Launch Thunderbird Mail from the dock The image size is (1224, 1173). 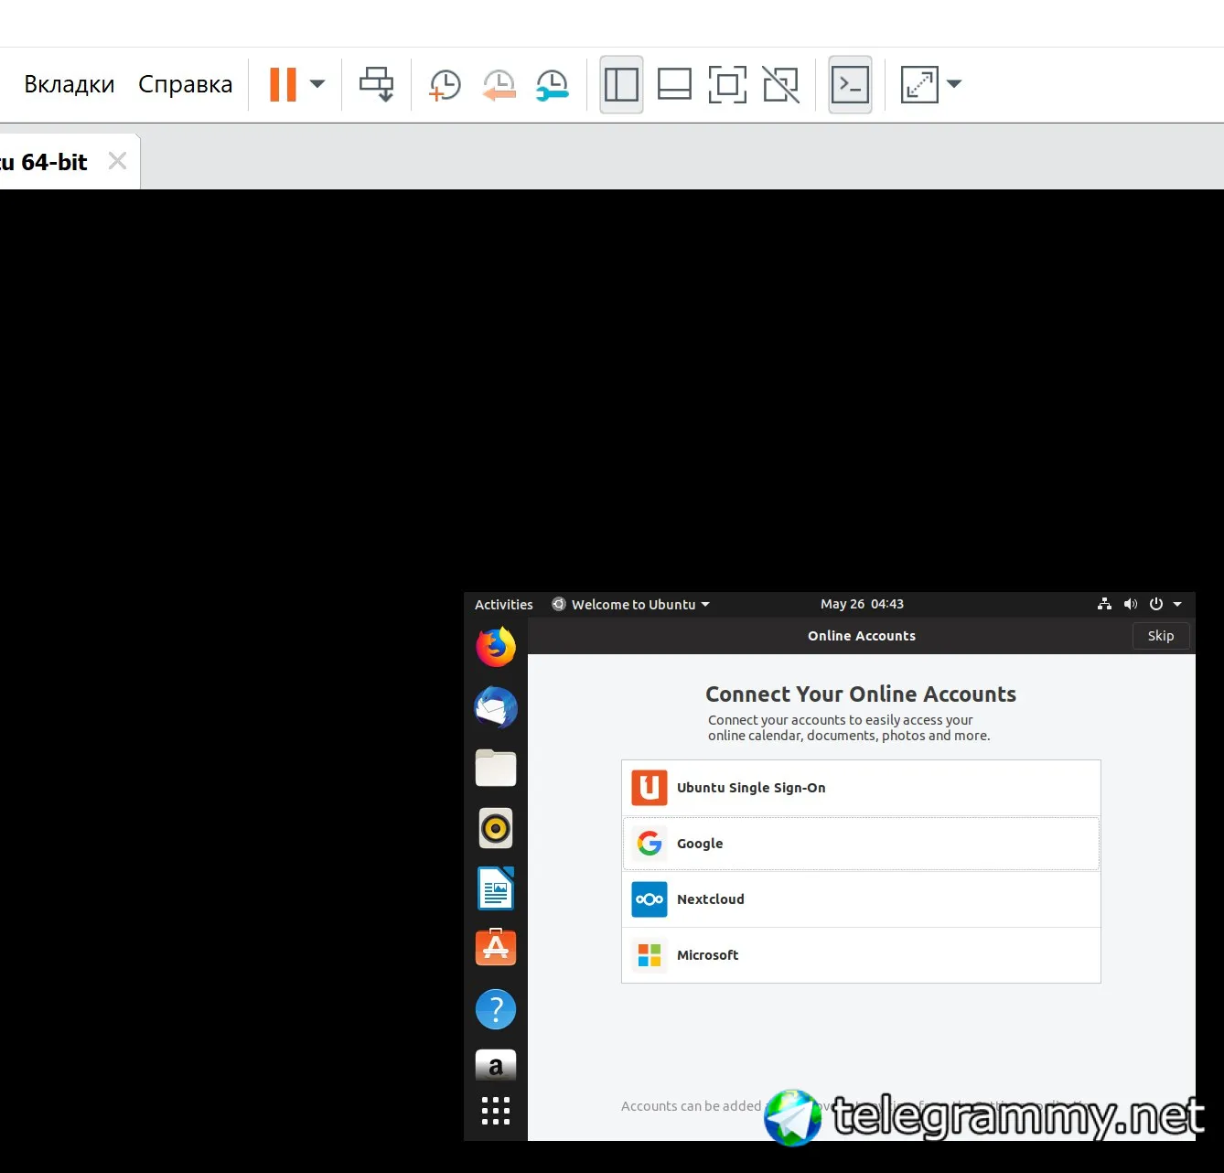click(x=496, y=707)
